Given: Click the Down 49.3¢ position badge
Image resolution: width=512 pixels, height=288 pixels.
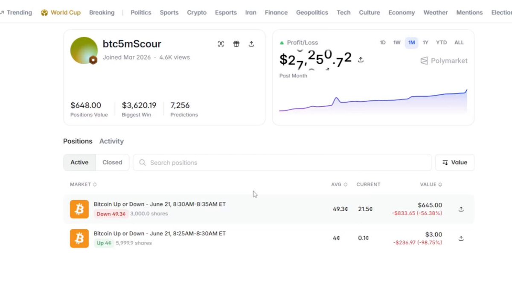Looking at the screenshot, I should (111, 214).
